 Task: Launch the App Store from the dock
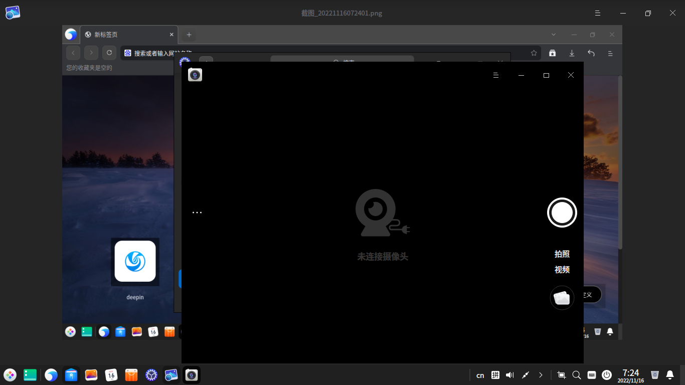[x=131, y=374]
